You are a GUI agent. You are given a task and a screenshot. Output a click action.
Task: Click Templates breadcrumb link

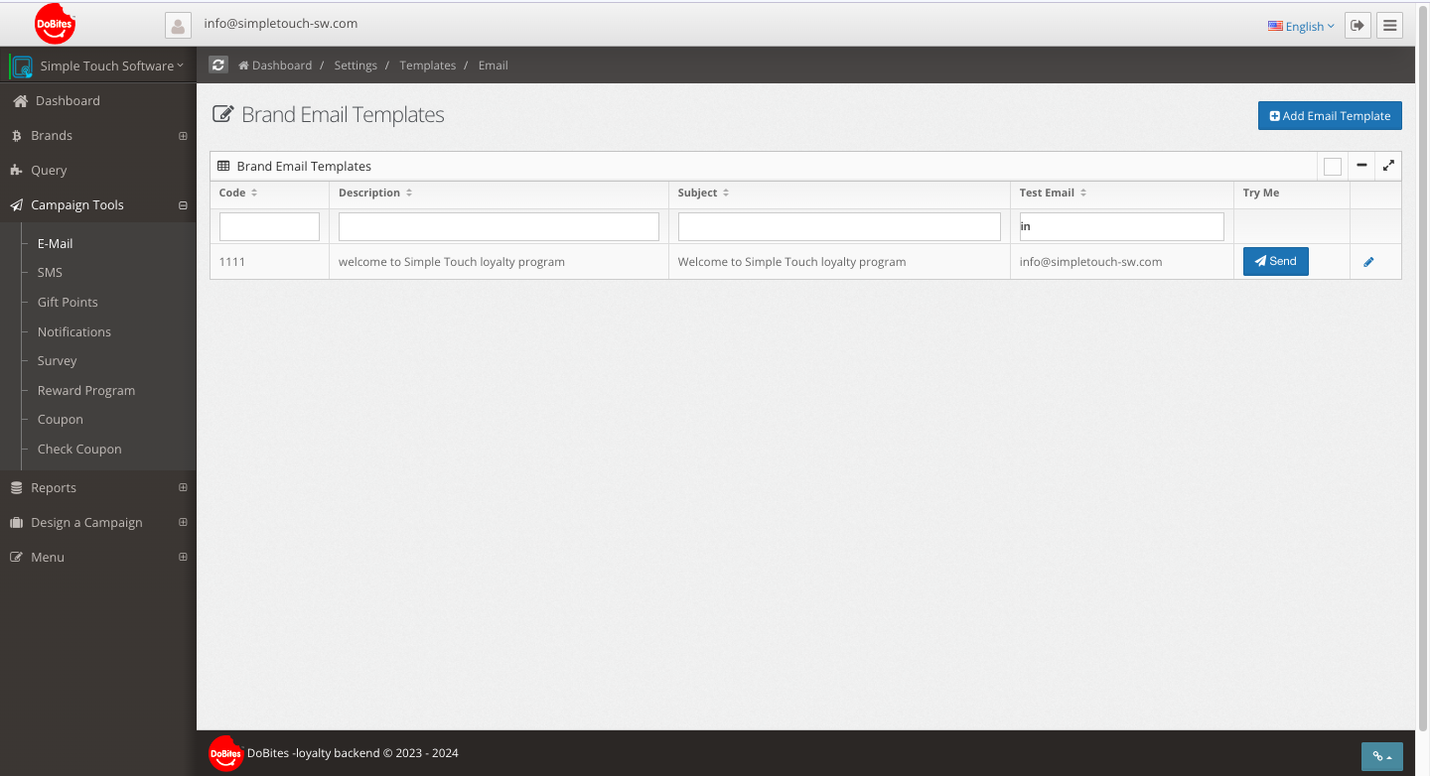tap(428, 65)
